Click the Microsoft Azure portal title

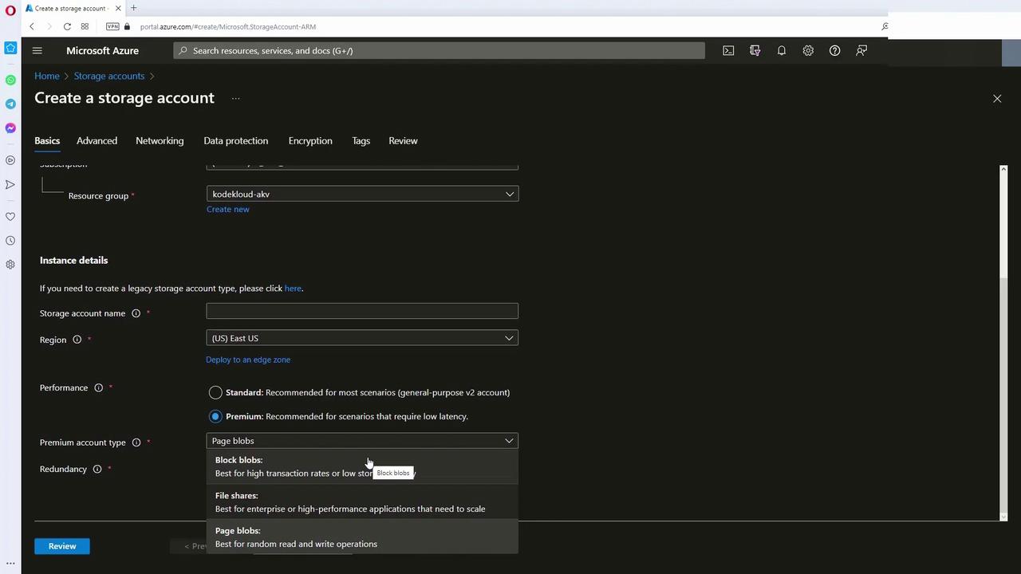pos(102,50)
